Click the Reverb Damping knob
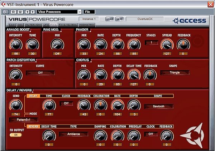The width and height of the screenshot is (215, 151). (x=100, y=136)
